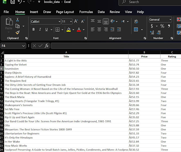Open the Formulas tab
Image resolution: width=181 pixels, height=152 pixels.
click(86, 12)
